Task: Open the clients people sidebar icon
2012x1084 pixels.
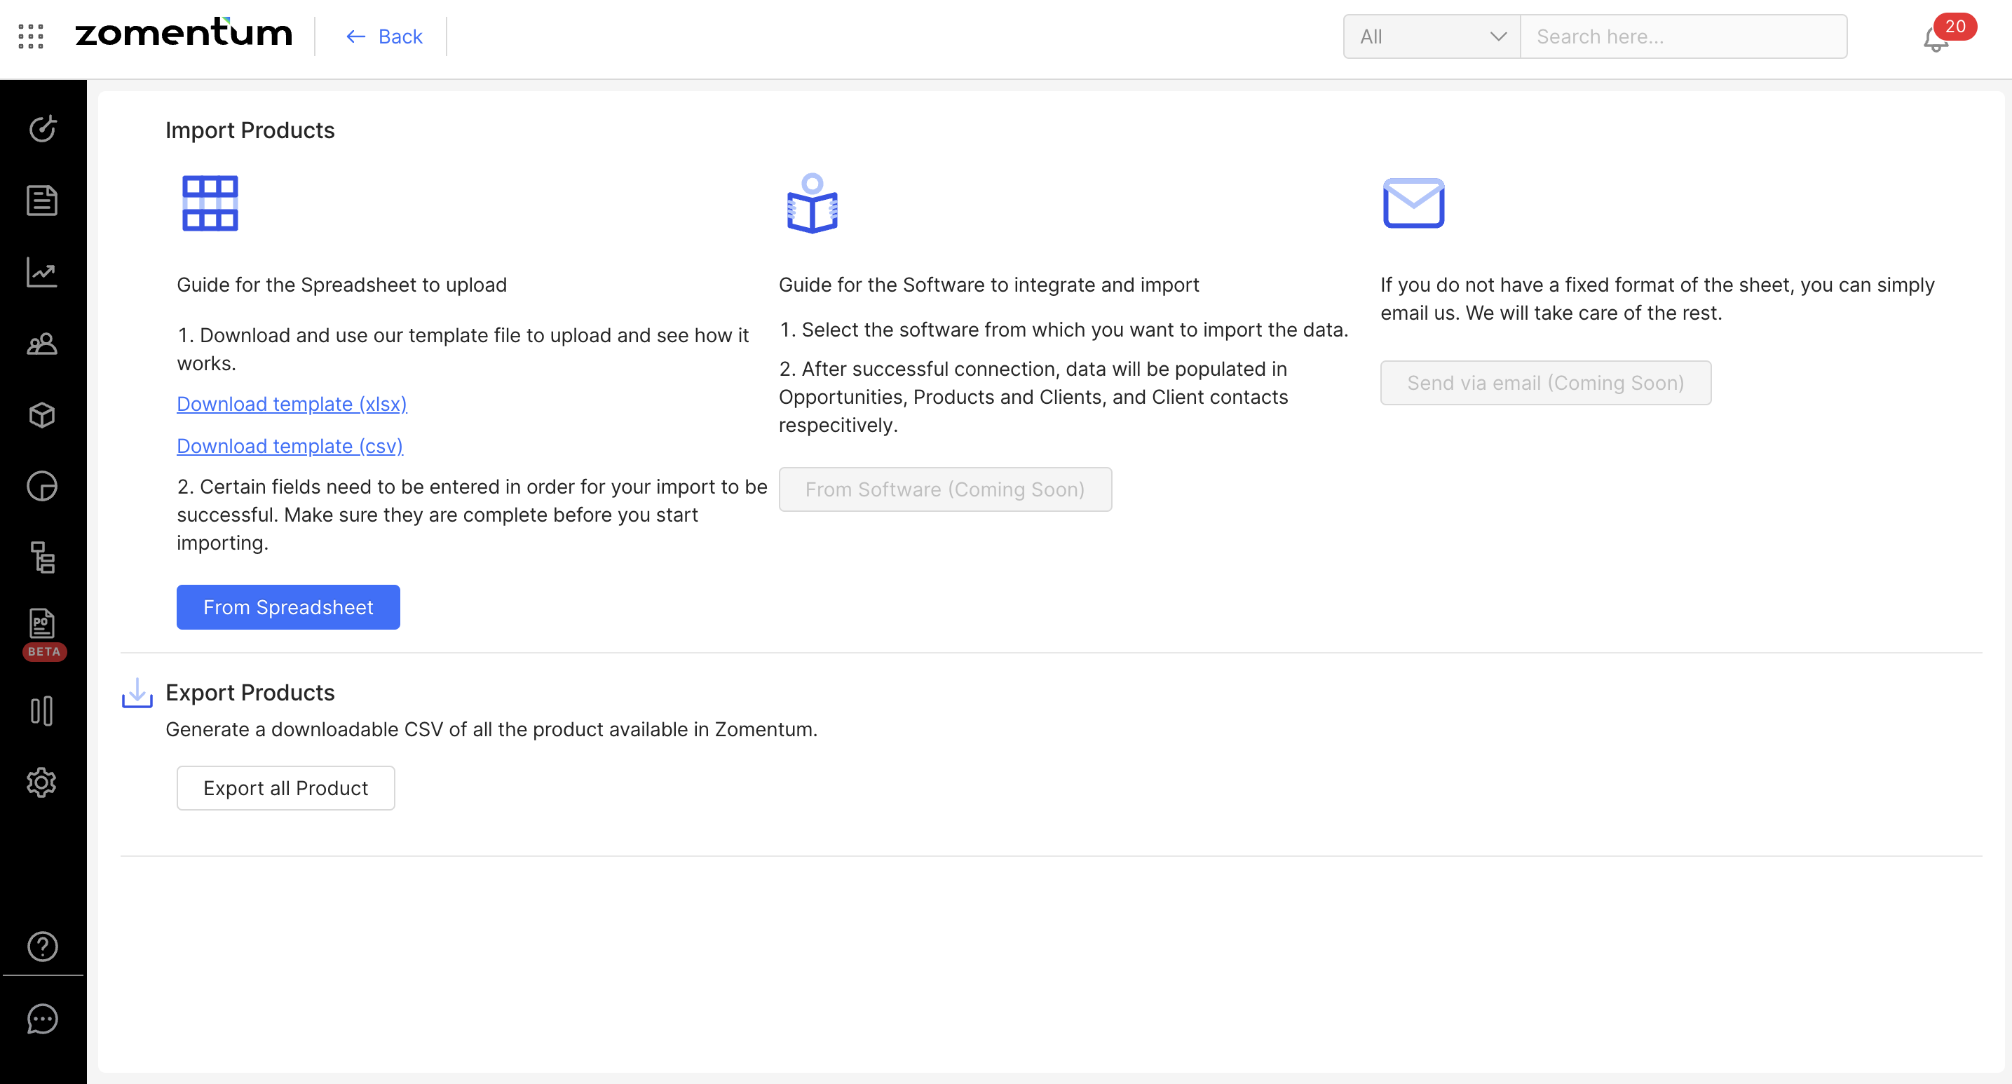Action: click(x=42, y=344)
